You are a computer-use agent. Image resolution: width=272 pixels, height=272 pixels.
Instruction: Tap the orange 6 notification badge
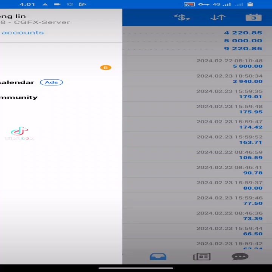(x=106, y=68)
